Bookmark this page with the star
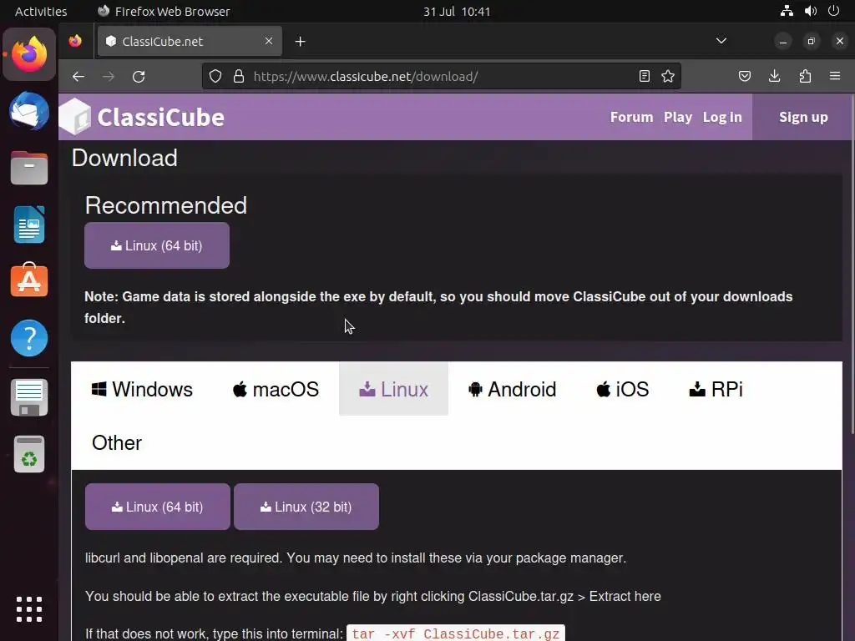The height and width of the screenshot is (641, 855). (x=668, y=76)
